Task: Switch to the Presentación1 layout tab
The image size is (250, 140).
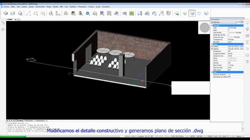Action: click(29, 121)
